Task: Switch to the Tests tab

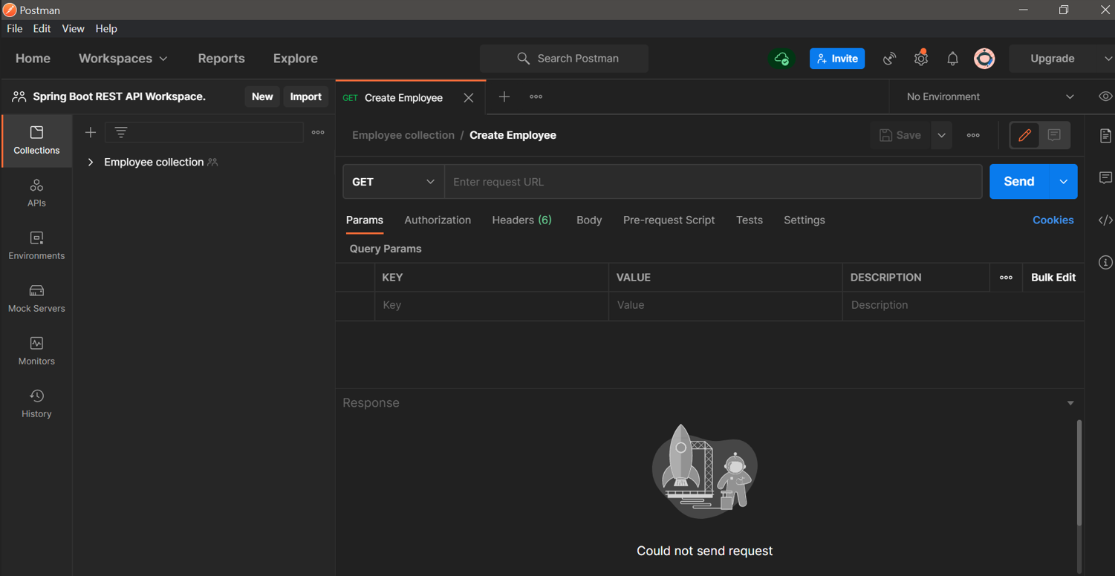Action: click(x=750, y=220)
